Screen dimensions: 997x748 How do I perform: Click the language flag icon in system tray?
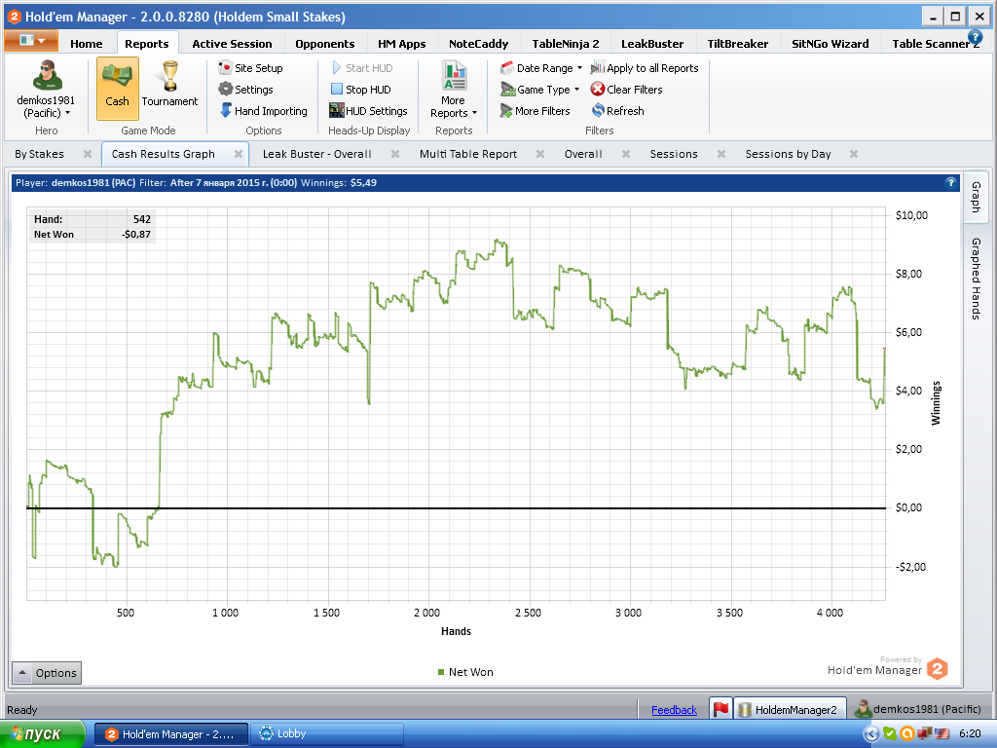point(942,734)
